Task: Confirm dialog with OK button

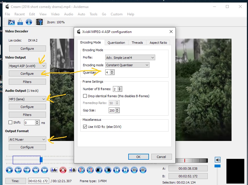Action: (138, 157)
